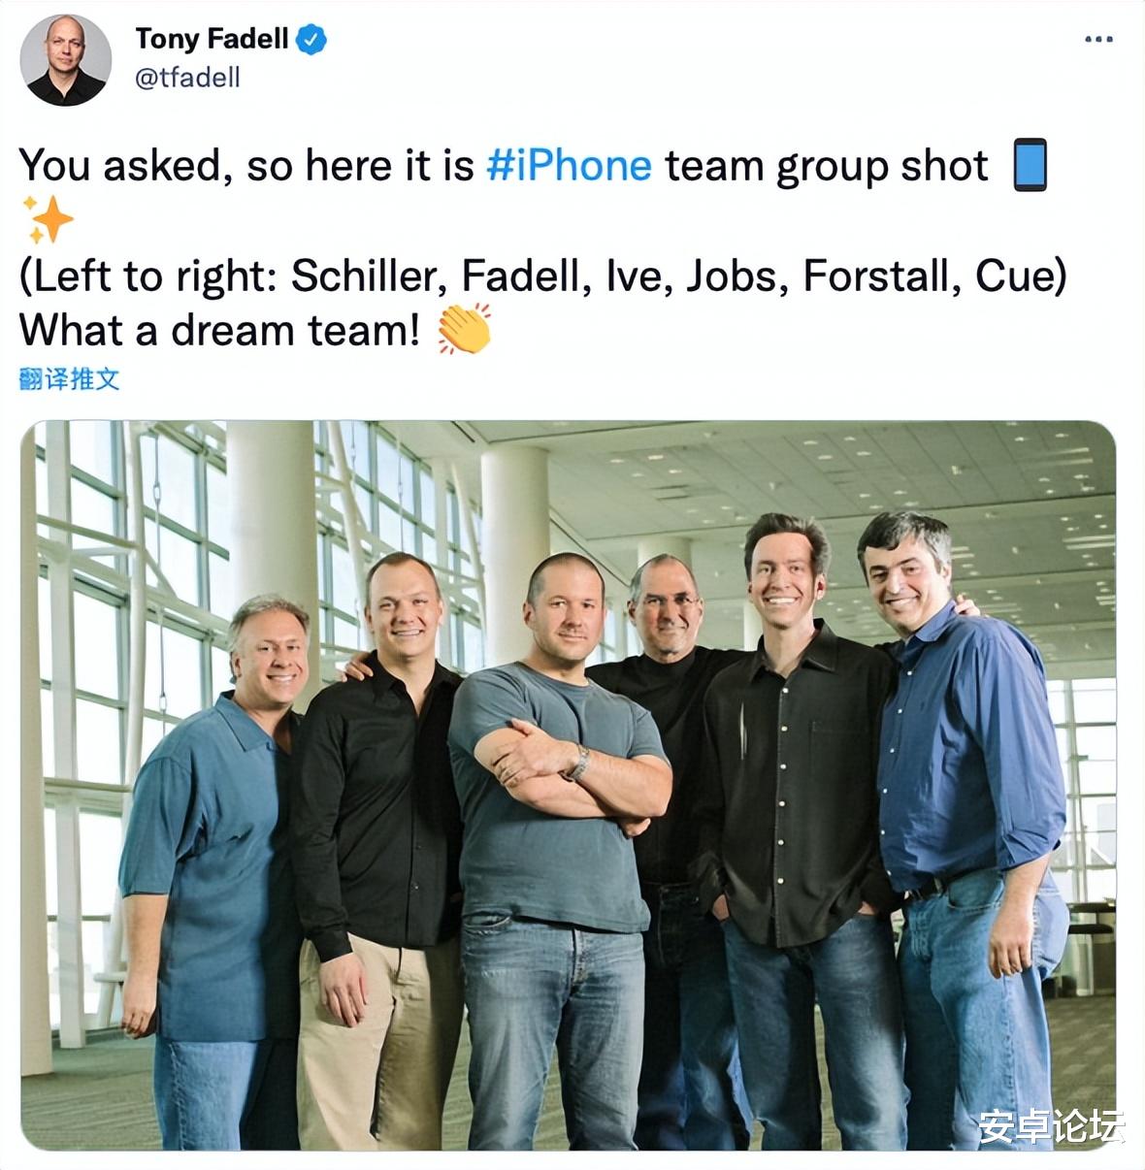Click the 安卓论坛 watermark on the photo

click(1051, 1125)
